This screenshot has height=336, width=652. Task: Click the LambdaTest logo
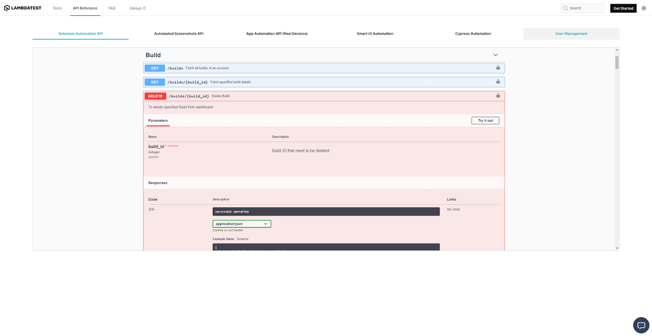pyautogui.click(x=23, y=8)
